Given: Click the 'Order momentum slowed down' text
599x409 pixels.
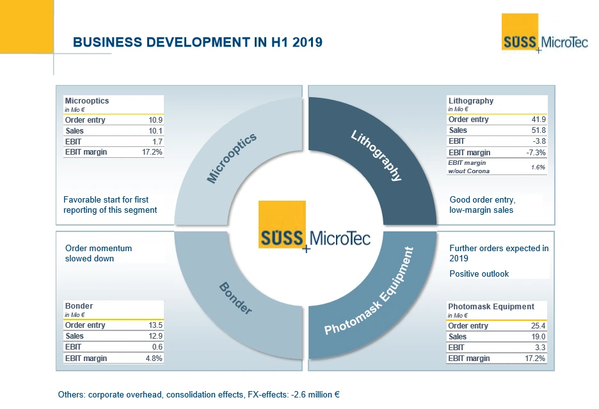Looking at the screenshot, I should 99,253.
